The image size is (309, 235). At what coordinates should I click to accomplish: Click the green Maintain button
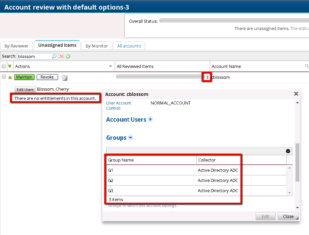(x=24, y=77)
